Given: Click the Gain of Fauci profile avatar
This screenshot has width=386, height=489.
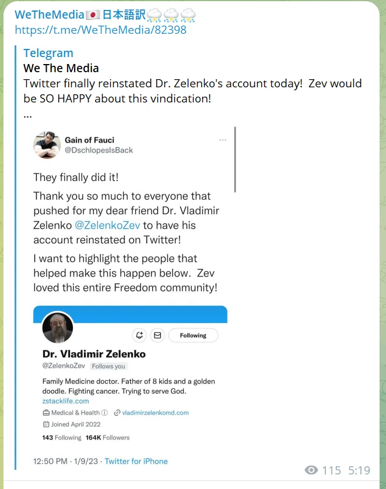Looking at the screenshot, I should [47, 145].
